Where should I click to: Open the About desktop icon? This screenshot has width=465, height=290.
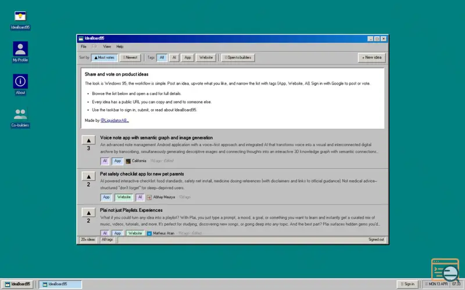click(20, 84)
